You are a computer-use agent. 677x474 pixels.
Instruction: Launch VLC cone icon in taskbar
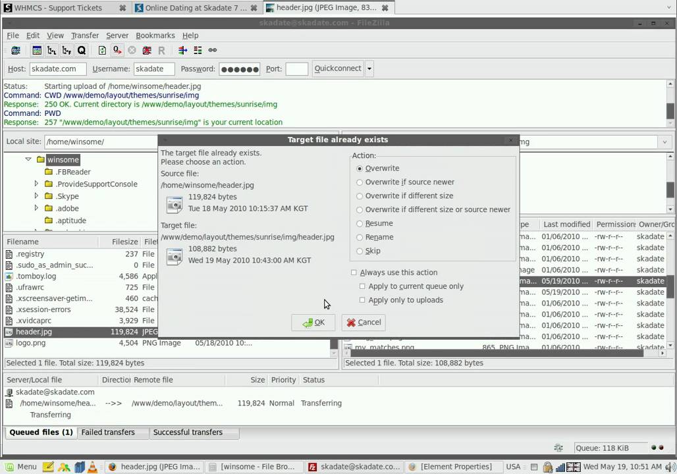point(92,467)
